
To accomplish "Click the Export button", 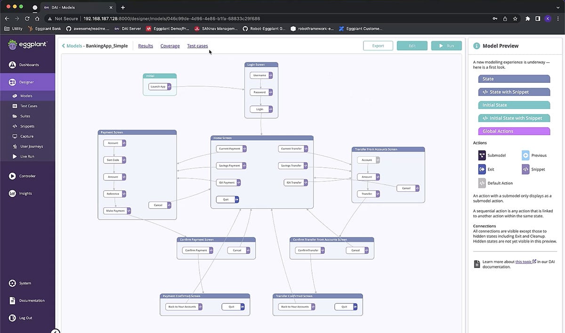I will coord(378,46).
